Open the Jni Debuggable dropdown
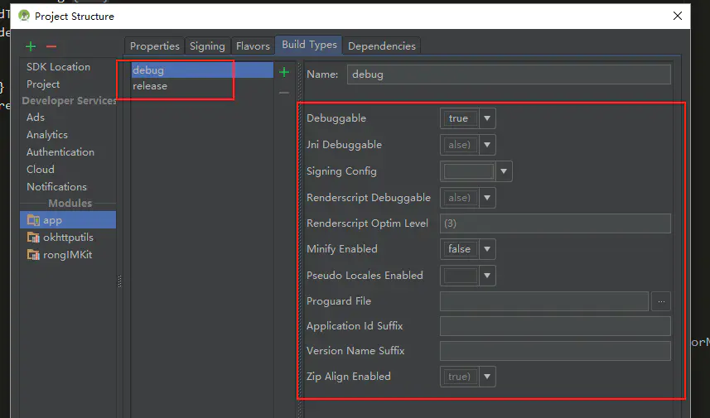Viewport: 710px width, 418px height. [487, 145]
